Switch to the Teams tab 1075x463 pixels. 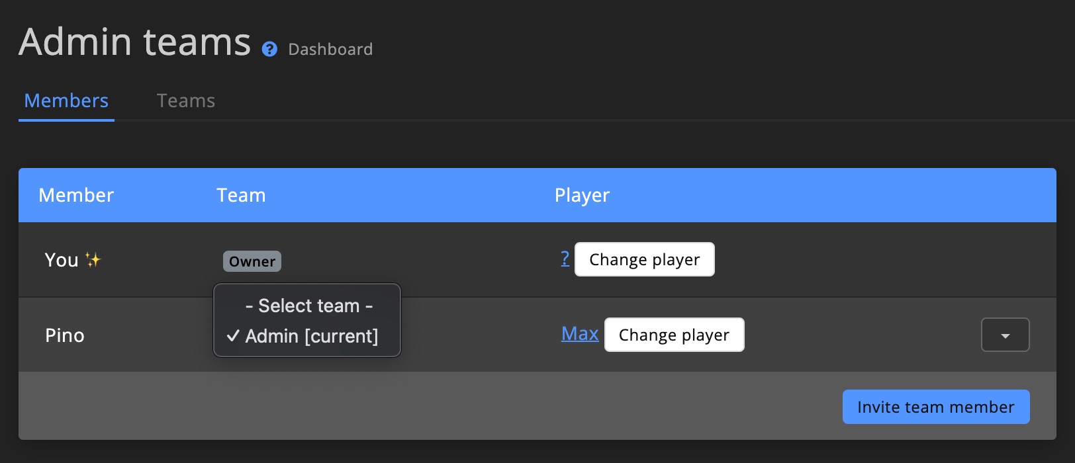click(185, 100)
